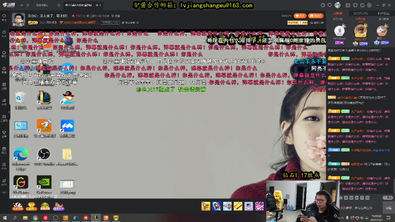Switch to the contribution ranking tab
Image resolution: width=395 pixels, height=222 pixels.
338,13
